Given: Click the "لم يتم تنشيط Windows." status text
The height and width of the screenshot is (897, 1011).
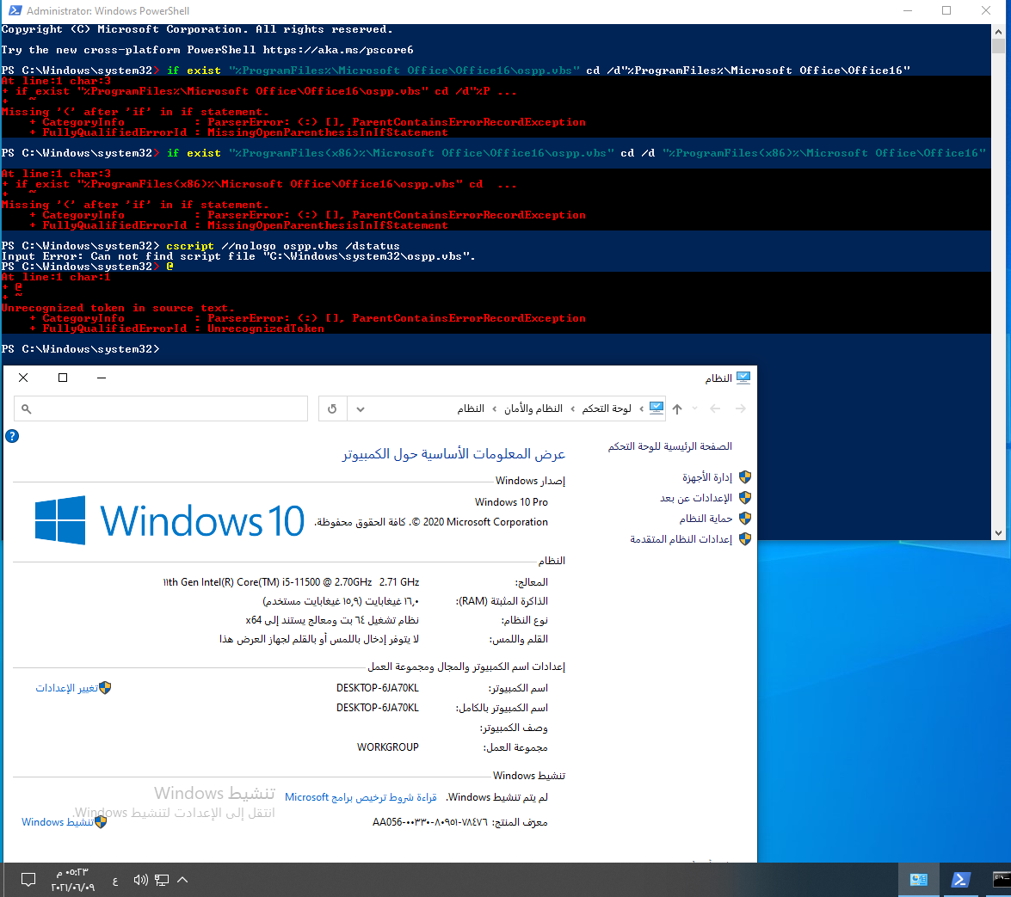Looking at the screenshot, I should (x=497, y=797).
